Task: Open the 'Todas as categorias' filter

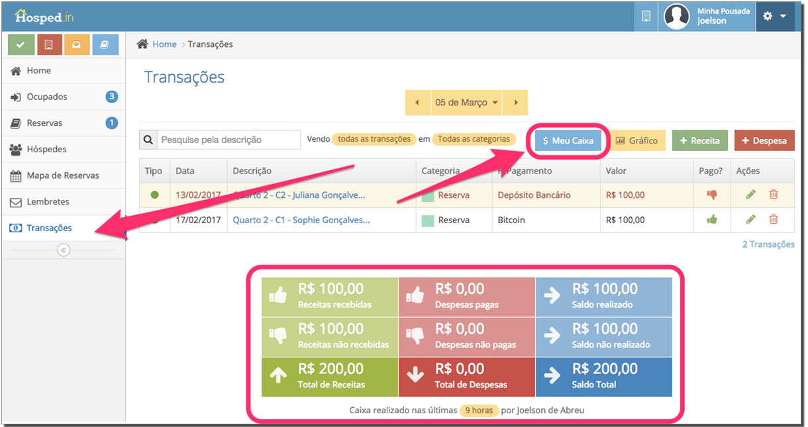Action: click(474, 140)
